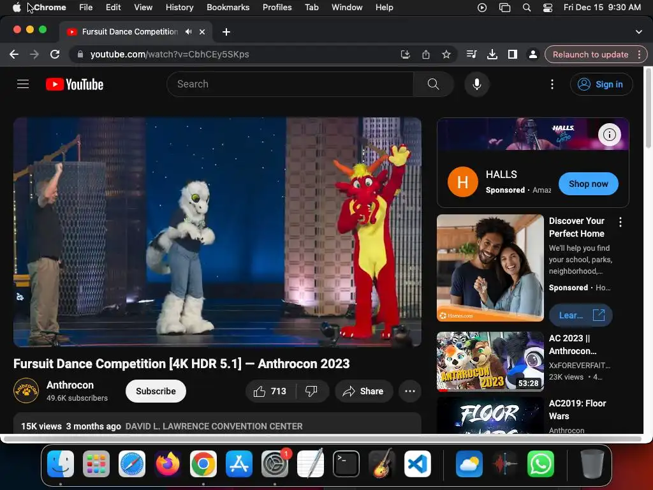Like the video with thumbs up
This screenshot has width=653, height=490.
click(x=270, y=391)
